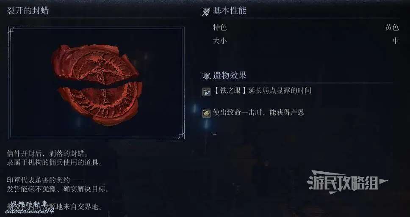Select the 延长弱点显露的时间 effect text

click(x=280, y=91)
